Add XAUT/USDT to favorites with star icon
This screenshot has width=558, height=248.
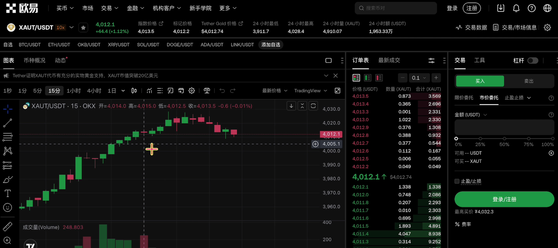[x=83, y=28]
